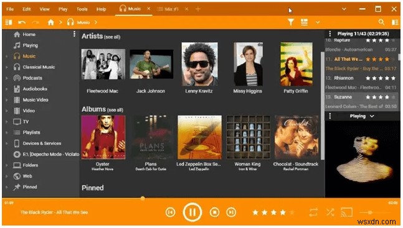403x228 pixels.
Task: Click the seek bar position handle
Action: click(x=143, y=198)
